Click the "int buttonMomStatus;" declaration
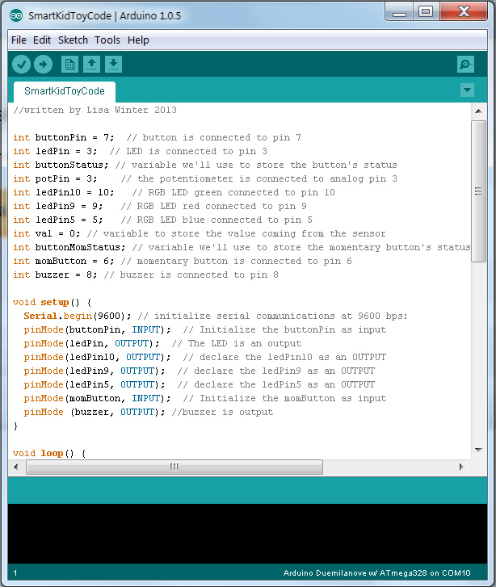The height and width of the screenshot is (587, 496). [69, 247]
